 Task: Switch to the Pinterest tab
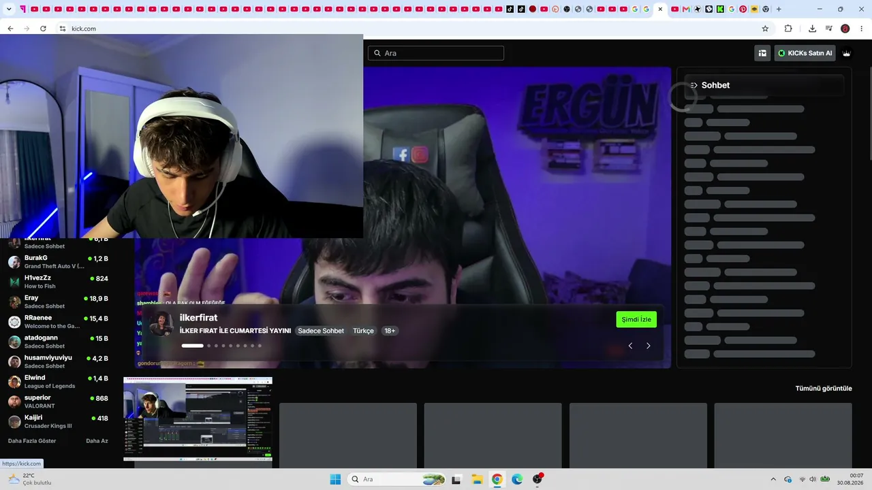coord(743,9)
